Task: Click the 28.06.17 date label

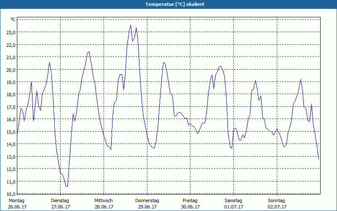Action: click(104, 207)
